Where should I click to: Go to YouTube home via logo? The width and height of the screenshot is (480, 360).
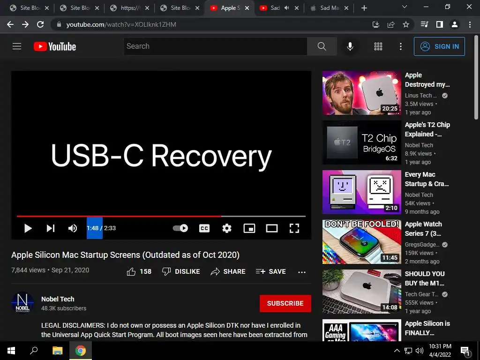(x=55, y=46)
